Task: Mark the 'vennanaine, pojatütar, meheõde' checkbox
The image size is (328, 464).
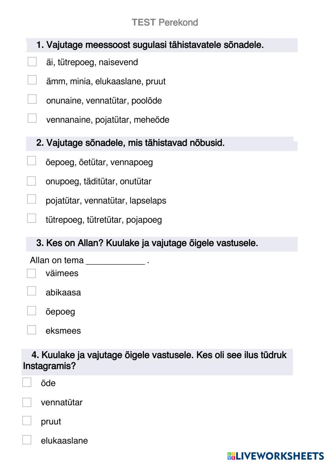Action: point(32,118)
